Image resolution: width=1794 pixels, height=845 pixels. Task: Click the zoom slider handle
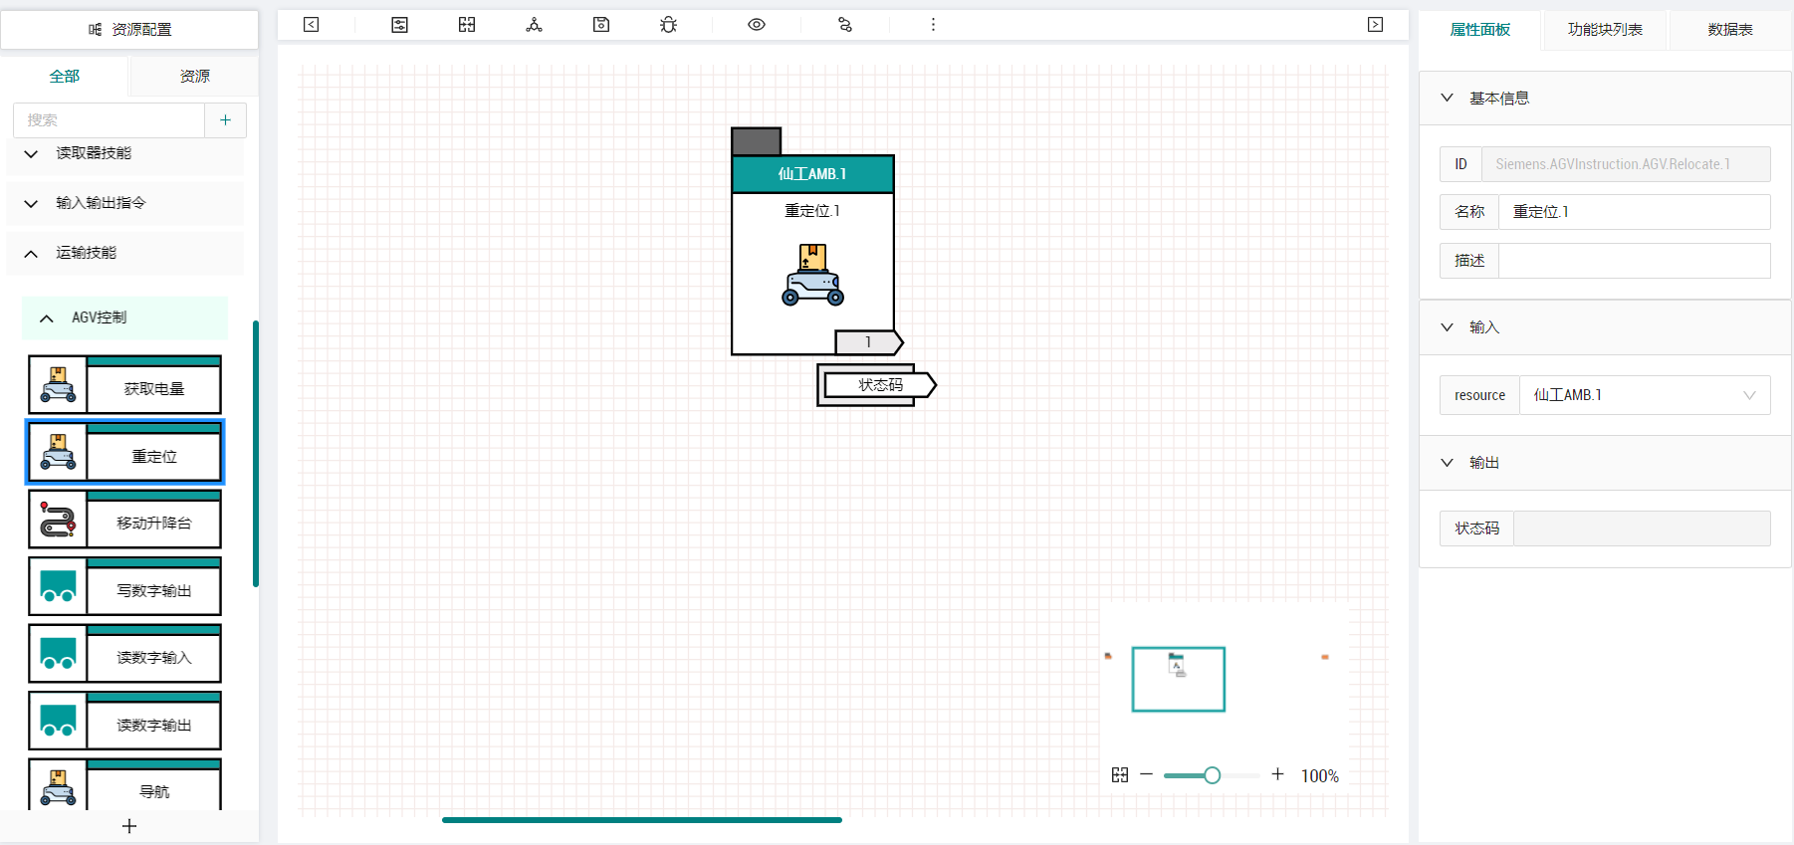click(1212, 775)
